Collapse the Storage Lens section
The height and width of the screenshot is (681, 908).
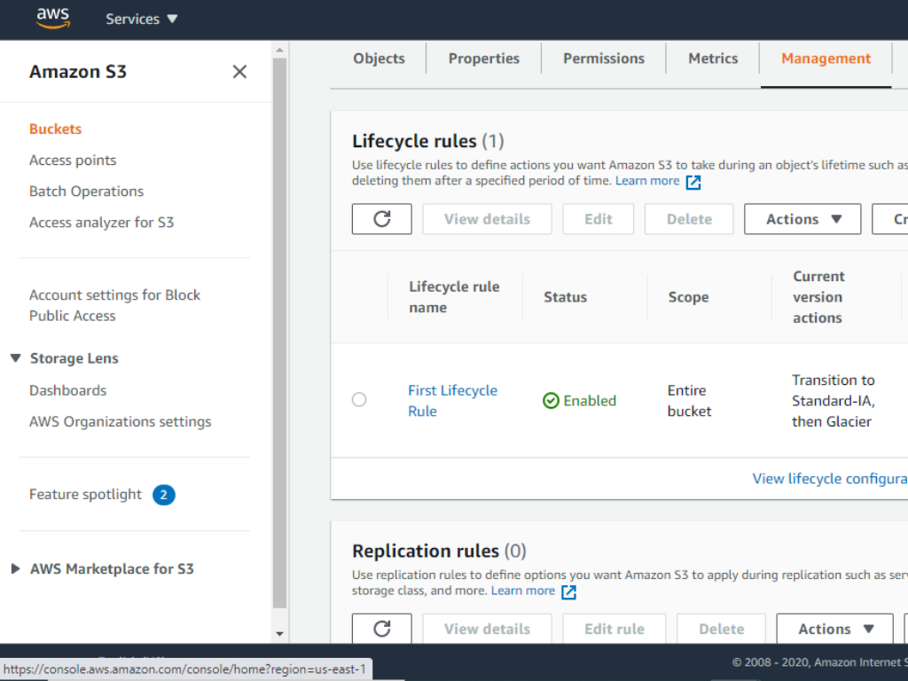(16, 358)
